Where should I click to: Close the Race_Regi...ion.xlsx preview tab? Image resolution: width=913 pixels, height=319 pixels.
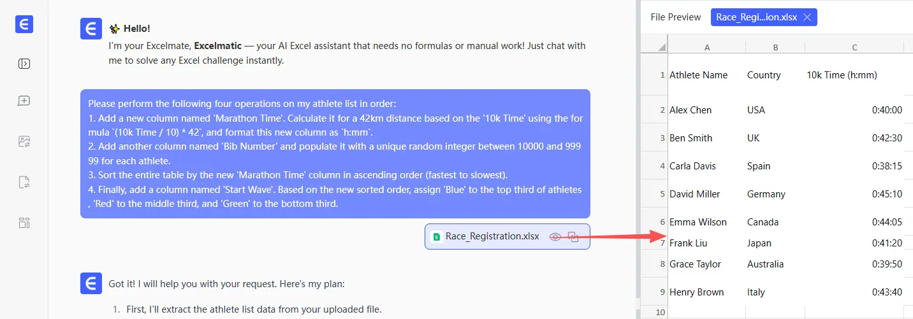[x=807, y=17]
